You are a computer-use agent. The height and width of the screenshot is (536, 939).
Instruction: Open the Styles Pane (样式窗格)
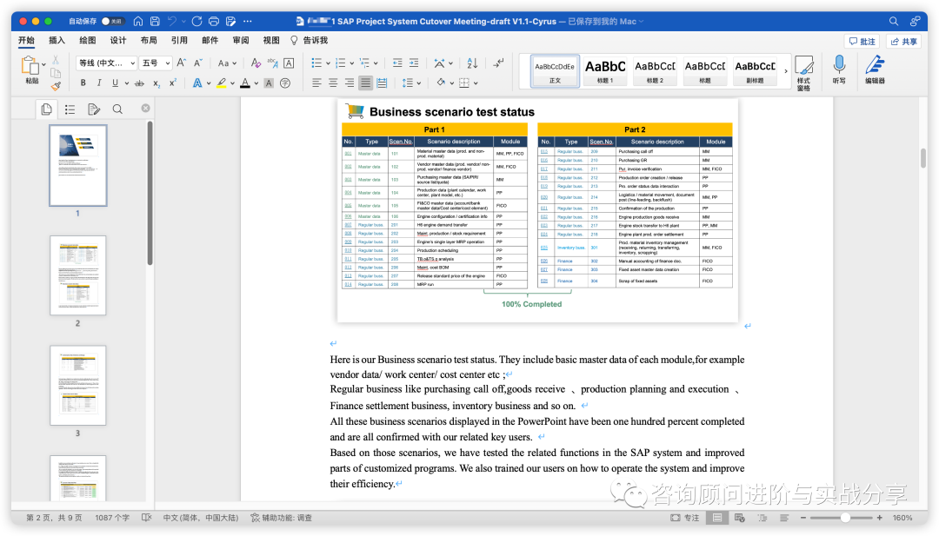[x=803, y=74]
